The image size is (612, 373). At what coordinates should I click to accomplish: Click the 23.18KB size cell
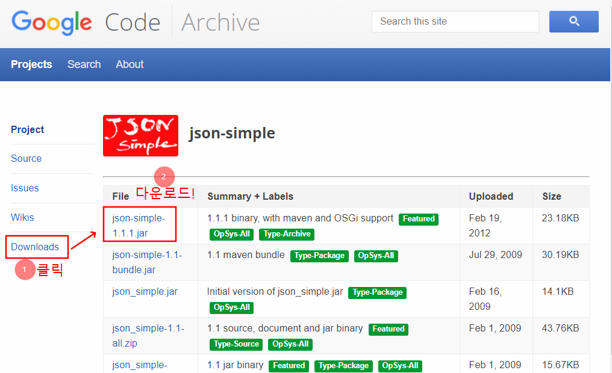[560, 218]
